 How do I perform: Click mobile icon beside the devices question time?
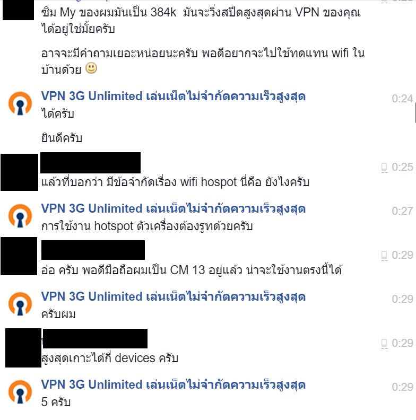384,343
